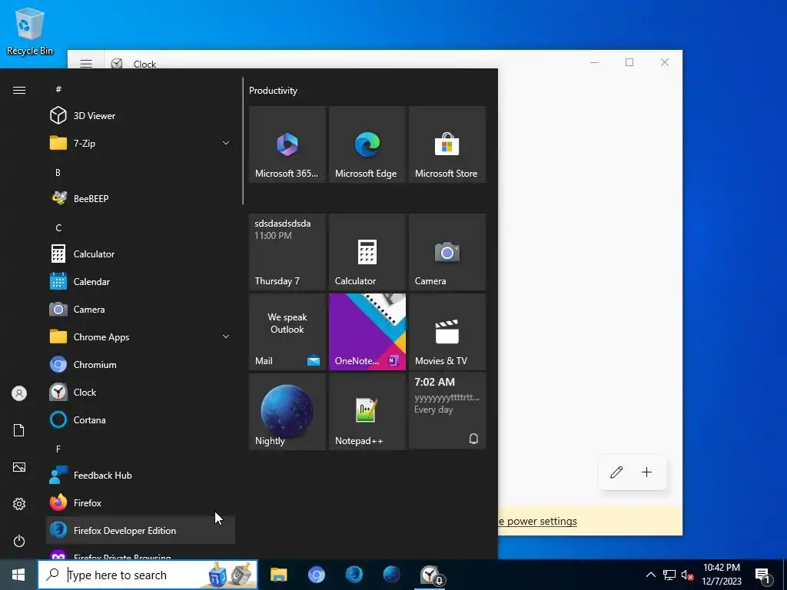The width and height of the screenshot is (787, 590).
Task: Launch the Nightly tile
Action: click(x=287, y=412)
